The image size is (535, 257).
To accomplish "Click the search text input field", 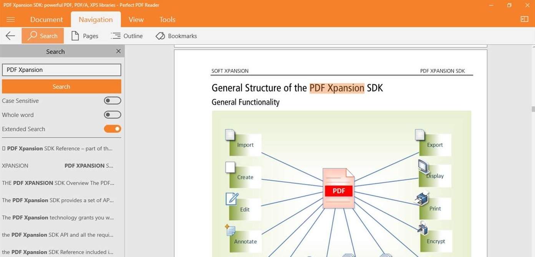I will point(61,70).
